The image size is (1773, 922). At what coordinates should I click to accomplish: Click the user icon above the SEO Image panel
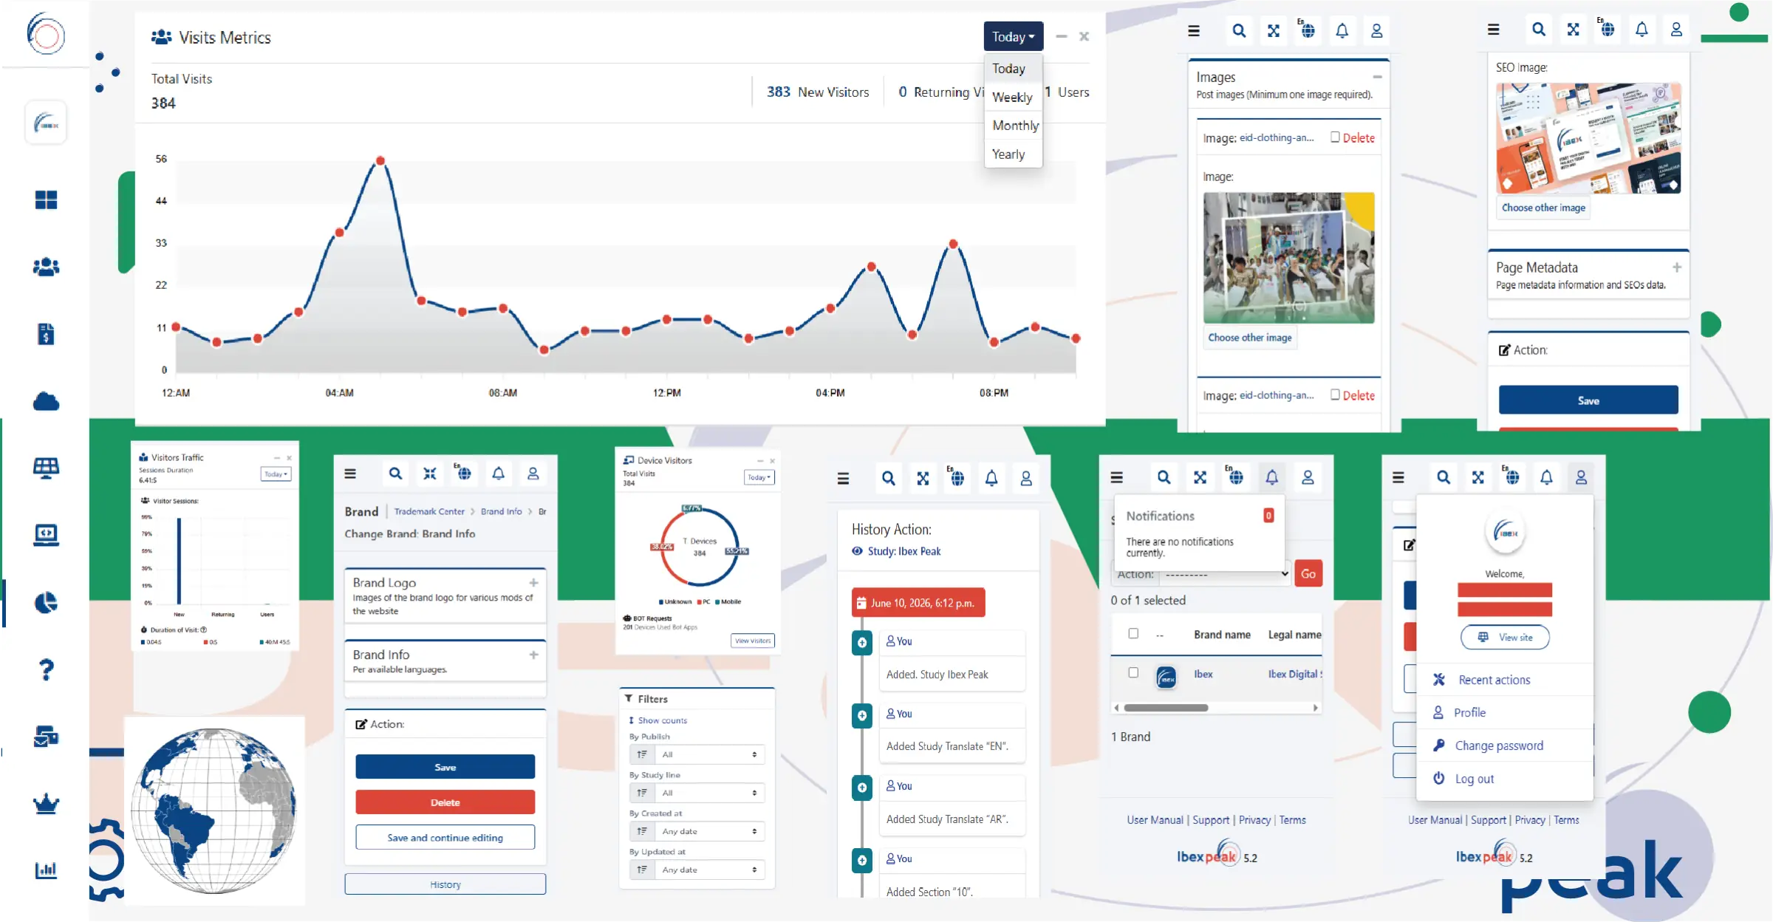pyautogui.click(x=1676, y=30)
